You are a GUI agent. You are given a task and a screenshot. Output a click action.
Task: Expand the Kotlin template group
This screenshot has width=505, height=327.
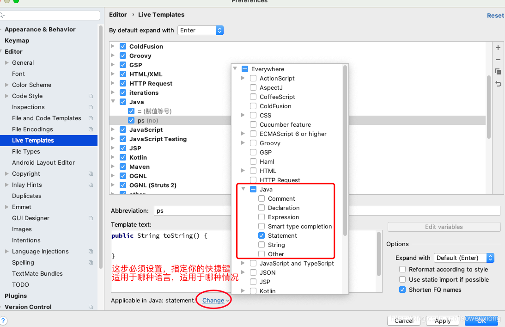coord(113,157)
